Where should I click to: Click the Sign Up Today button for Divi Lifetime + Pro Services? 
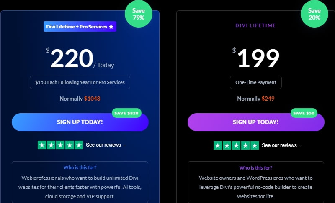(80, 122)
